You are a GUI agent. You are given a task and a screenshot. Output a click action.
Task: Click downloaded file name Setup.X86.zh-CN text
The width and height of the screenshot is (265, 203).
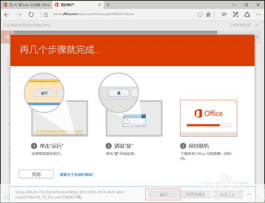click(70, 195)
